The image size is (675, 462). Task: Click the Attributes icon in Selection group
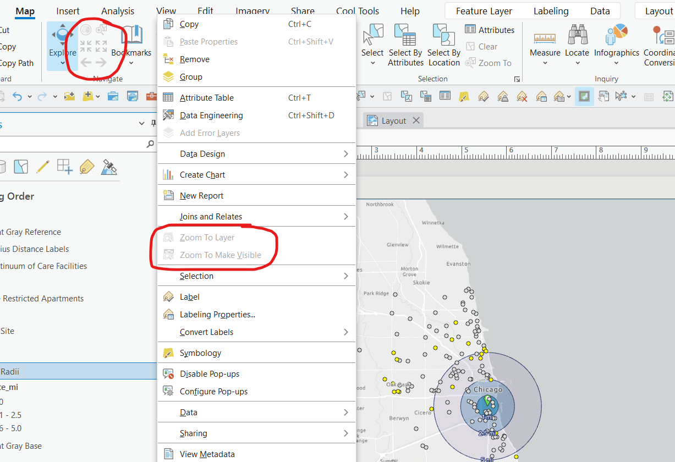click(471, 29)
